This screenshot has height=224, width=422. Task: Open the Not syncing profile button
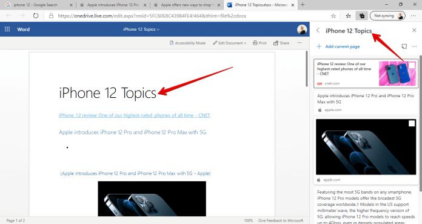pos(387,16)
